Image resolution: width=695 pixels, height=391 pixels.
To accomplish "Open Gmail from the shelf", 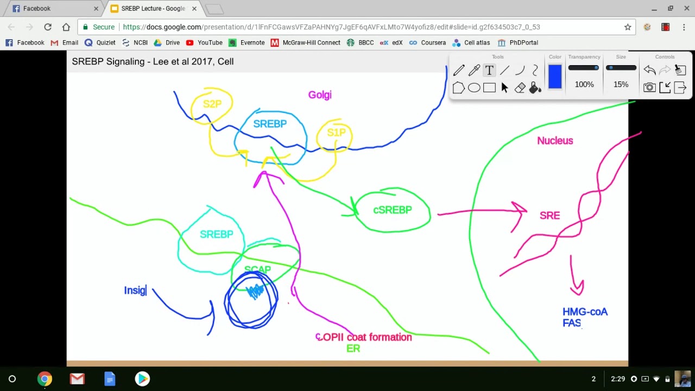I will click(x=77, y=379).
